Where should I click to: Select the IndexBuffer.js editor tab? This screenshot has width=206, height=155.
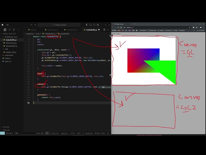[x=91, y=30]
